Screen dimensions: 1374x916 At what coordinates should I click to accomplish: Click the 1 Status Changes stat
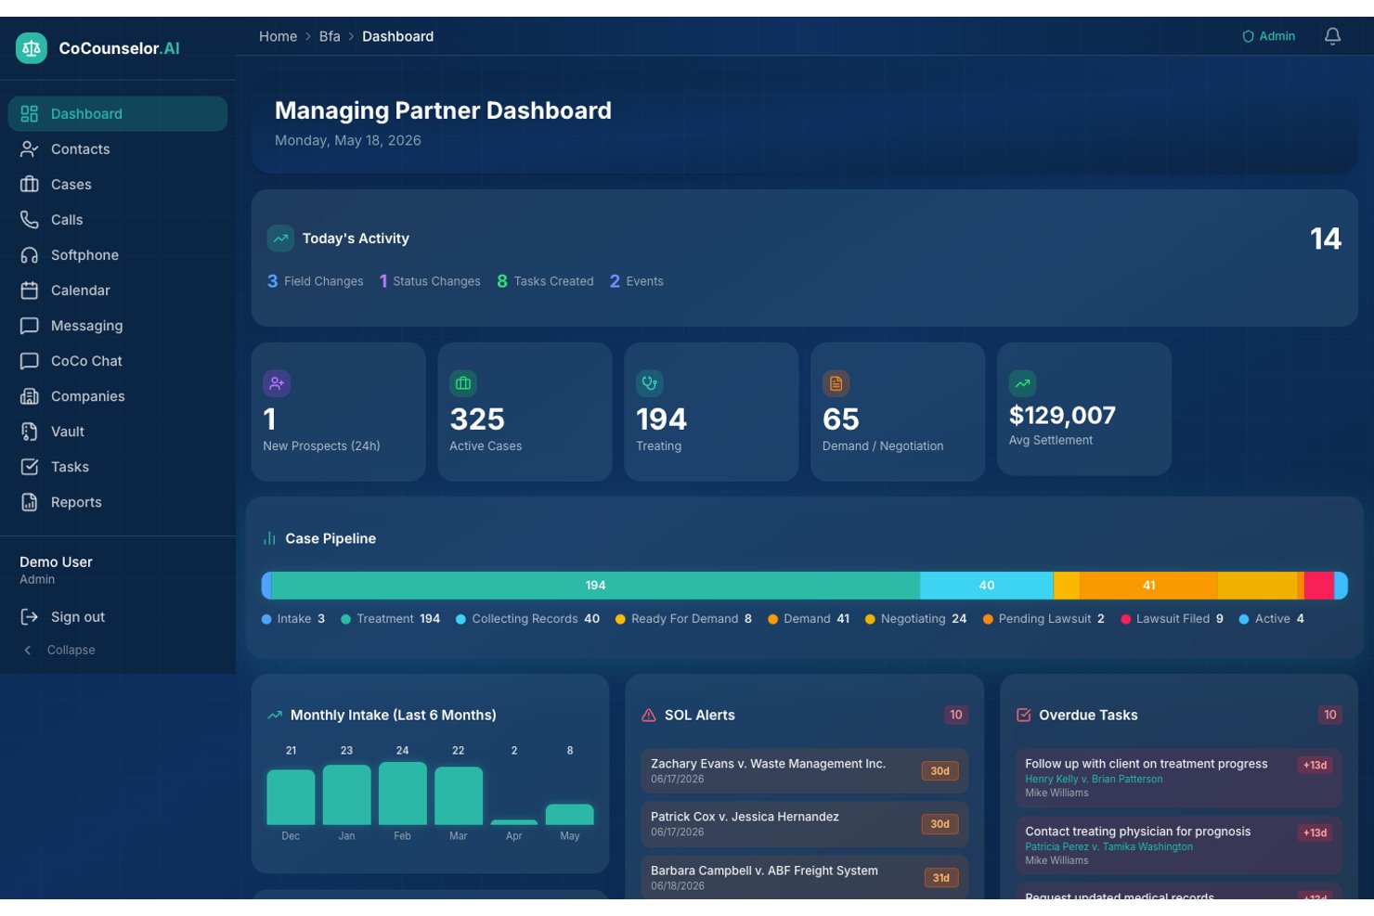pyautogui.click(x=430, y=281)
